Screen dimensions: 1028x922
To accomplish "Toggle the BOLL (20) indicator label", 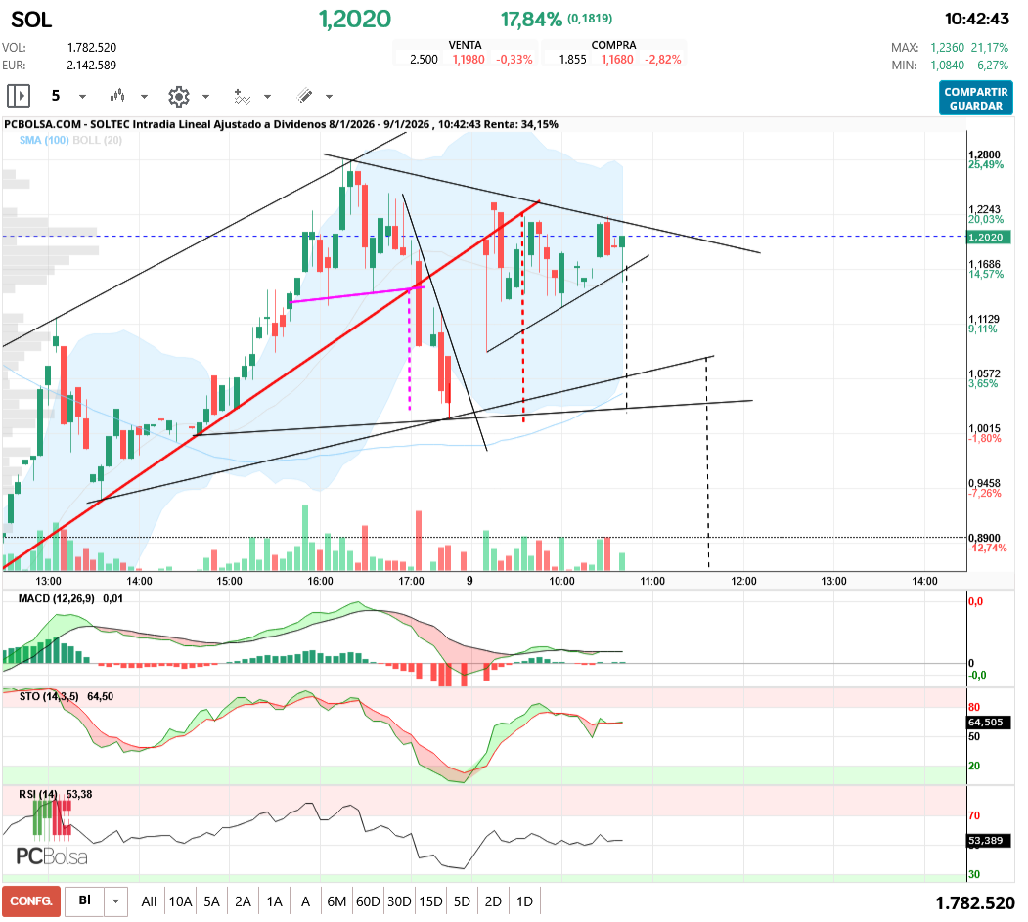I will tap(98, 141).
